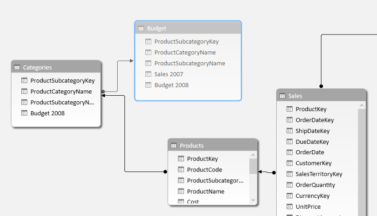Select the UnitPrice field
The height and width of the screenshot is (216, 377).
pos(308,206)
